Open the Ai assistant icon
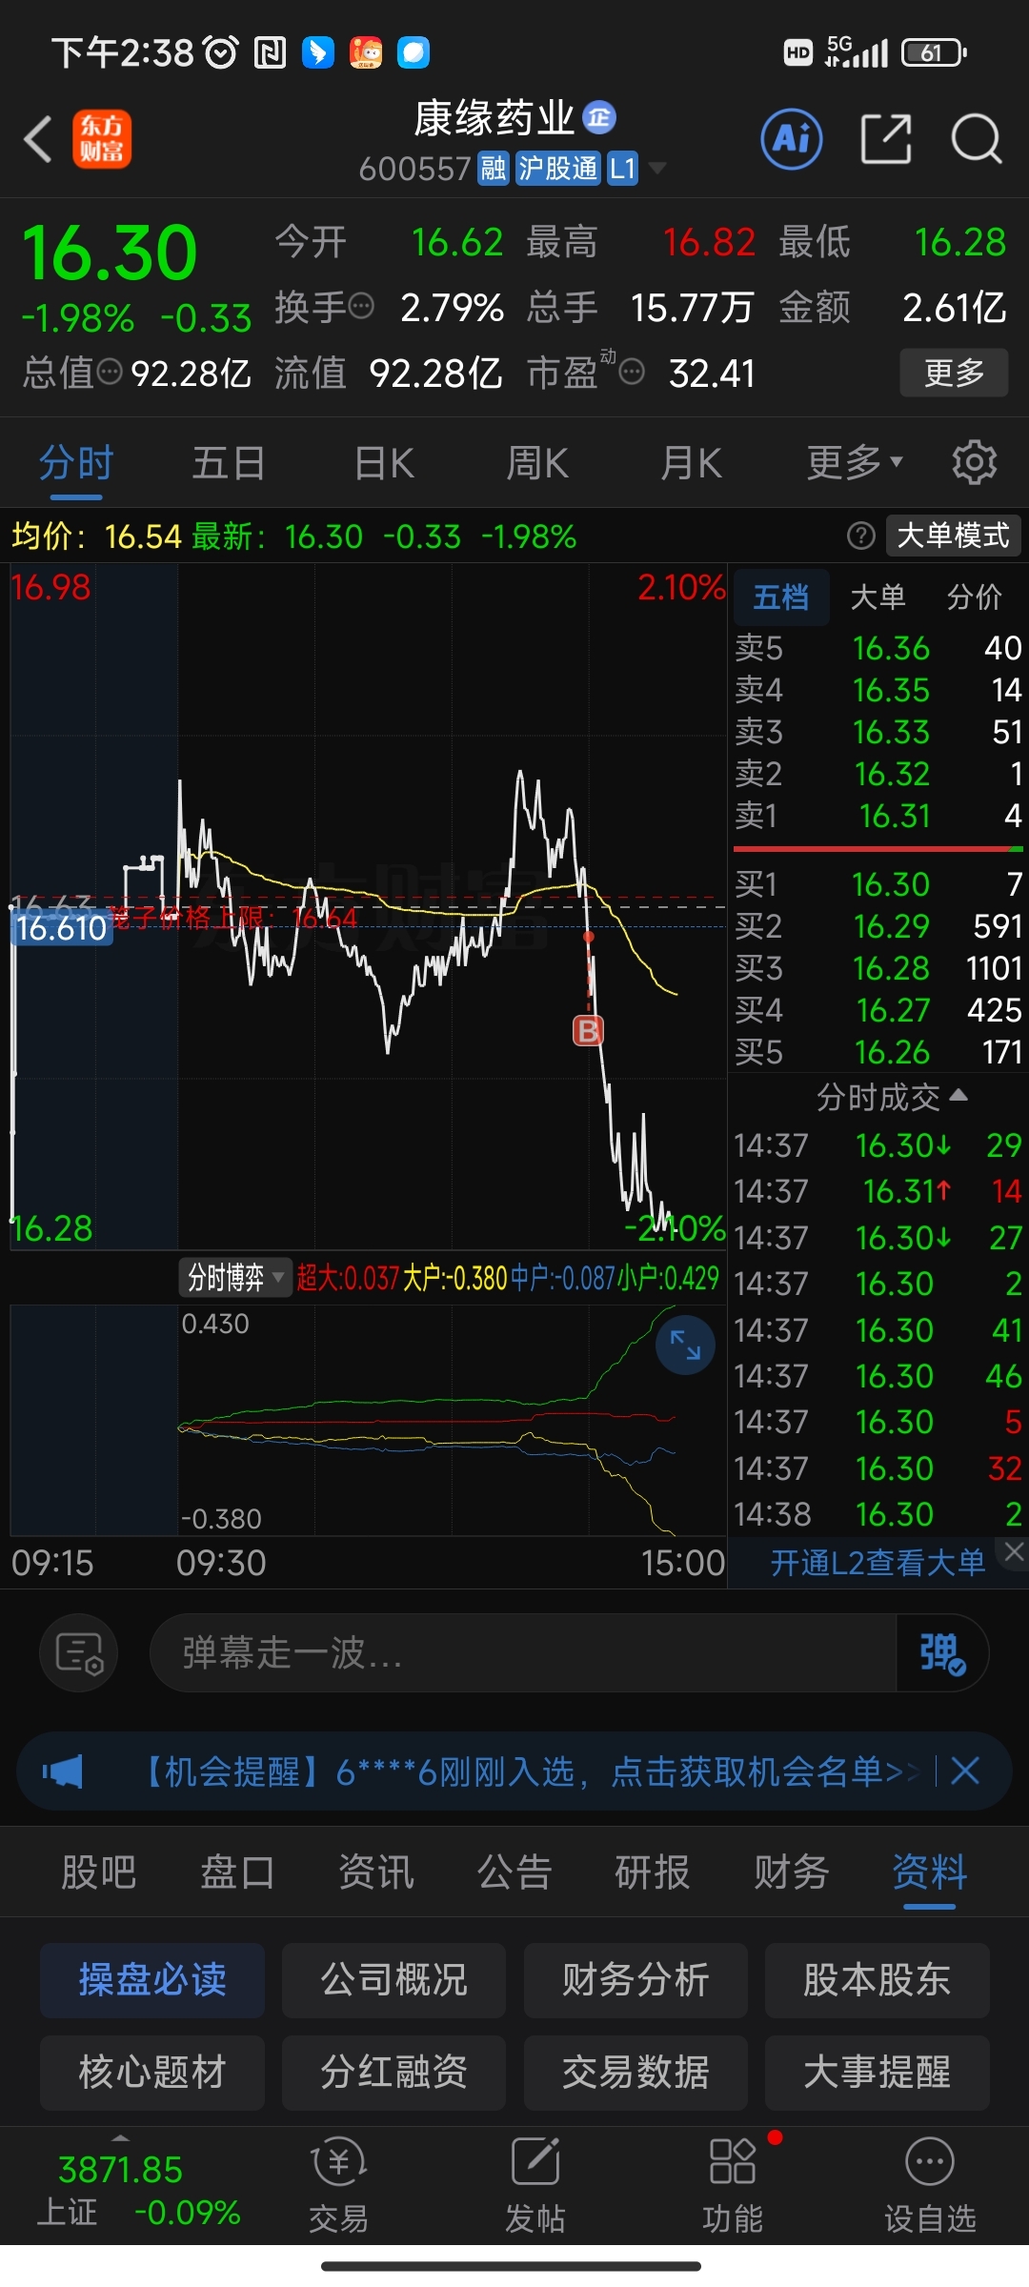The width and height of the screenshot is (1029, 2287). [792, 139]
